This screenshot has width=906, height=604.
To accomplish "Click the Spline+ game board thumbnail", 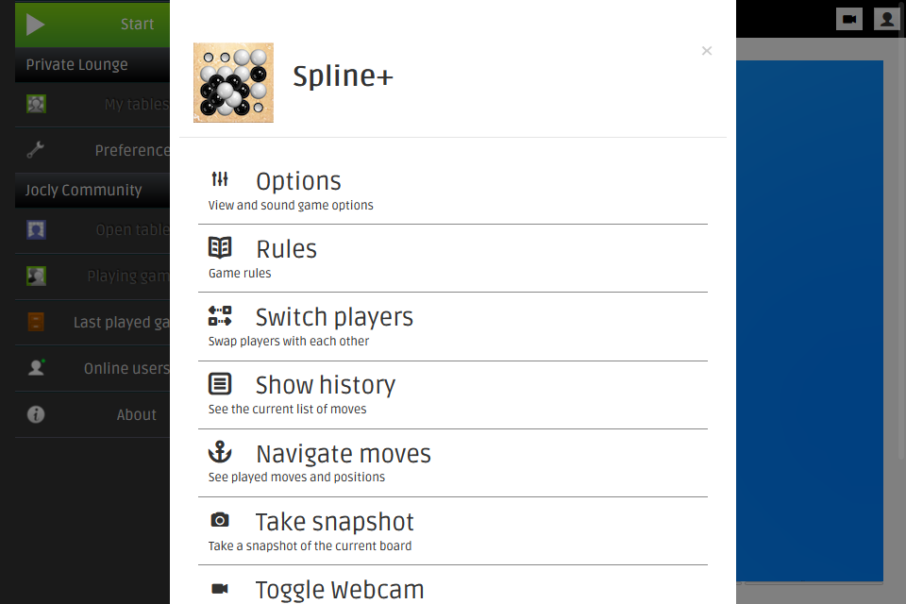I will [x=233, y=83].
